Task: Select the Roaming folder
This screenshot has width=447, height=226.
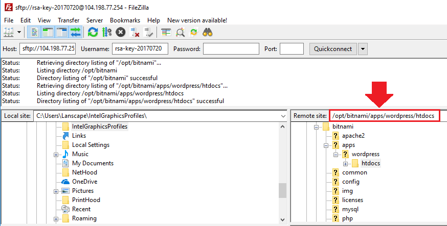Action: coord(84,218)
